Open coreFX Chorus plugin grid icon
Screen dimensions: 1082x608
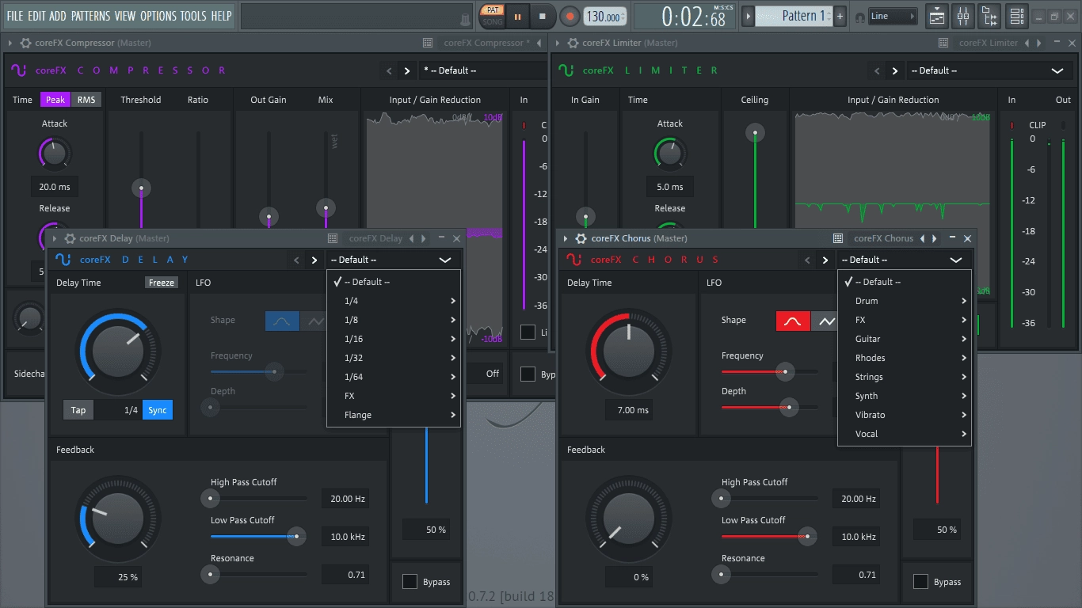[837, 238]
